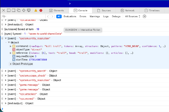Start element selection crosshair icon
This screenshot has width=169, height=112.
point(24,10)
